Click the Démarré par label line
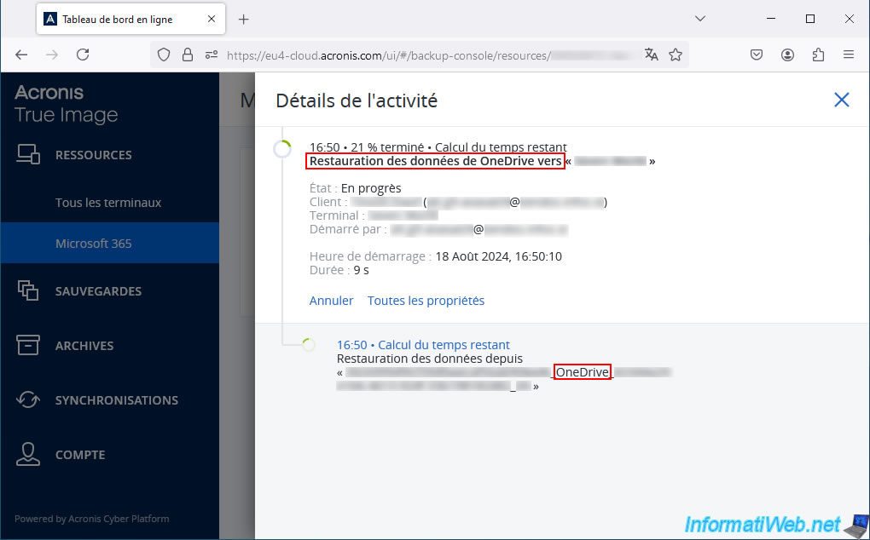Image resolution: width=870 pixels, height=540 pixels. pyautogui.click(x=438, y=229)
